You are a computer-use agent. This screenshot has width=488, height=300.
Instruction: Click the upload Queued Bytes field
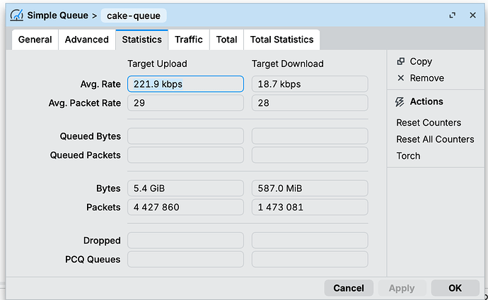[x=185, y=136]
